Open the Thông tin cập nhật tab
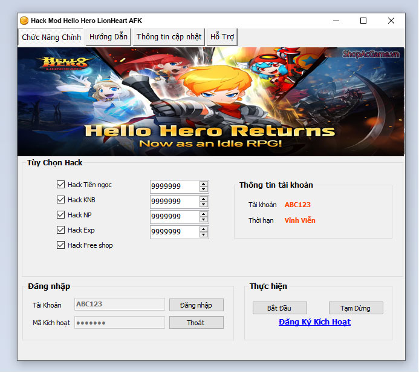The image size is (419, 373). click(169, 37)
